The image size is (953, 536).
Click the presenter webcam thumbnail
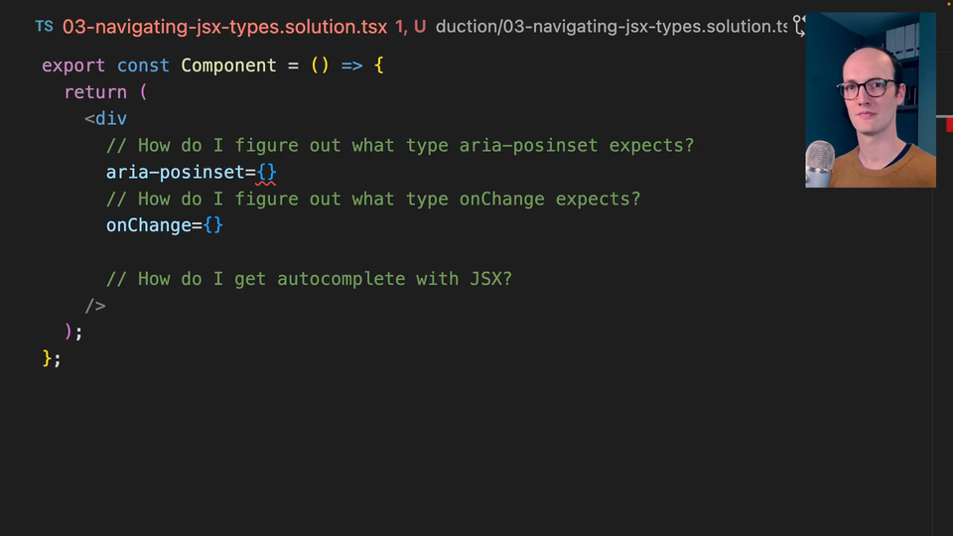pos(870,99)
